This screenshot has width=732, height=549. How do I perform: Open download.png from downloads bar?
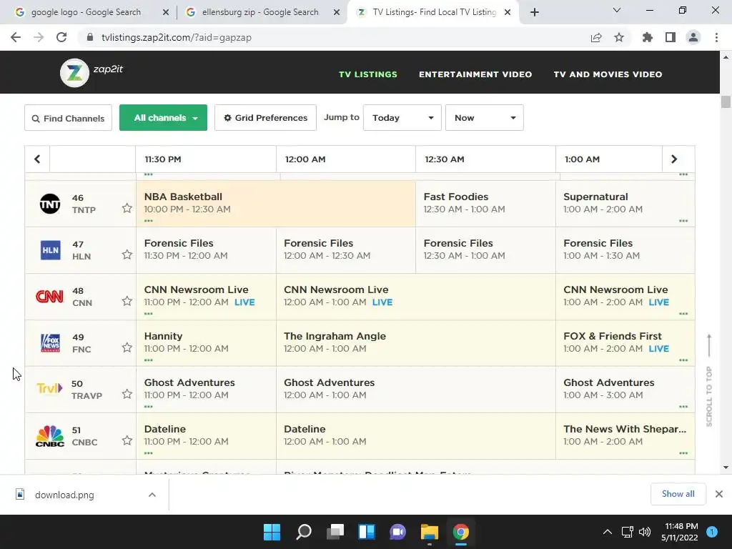(x=64, y=495)
